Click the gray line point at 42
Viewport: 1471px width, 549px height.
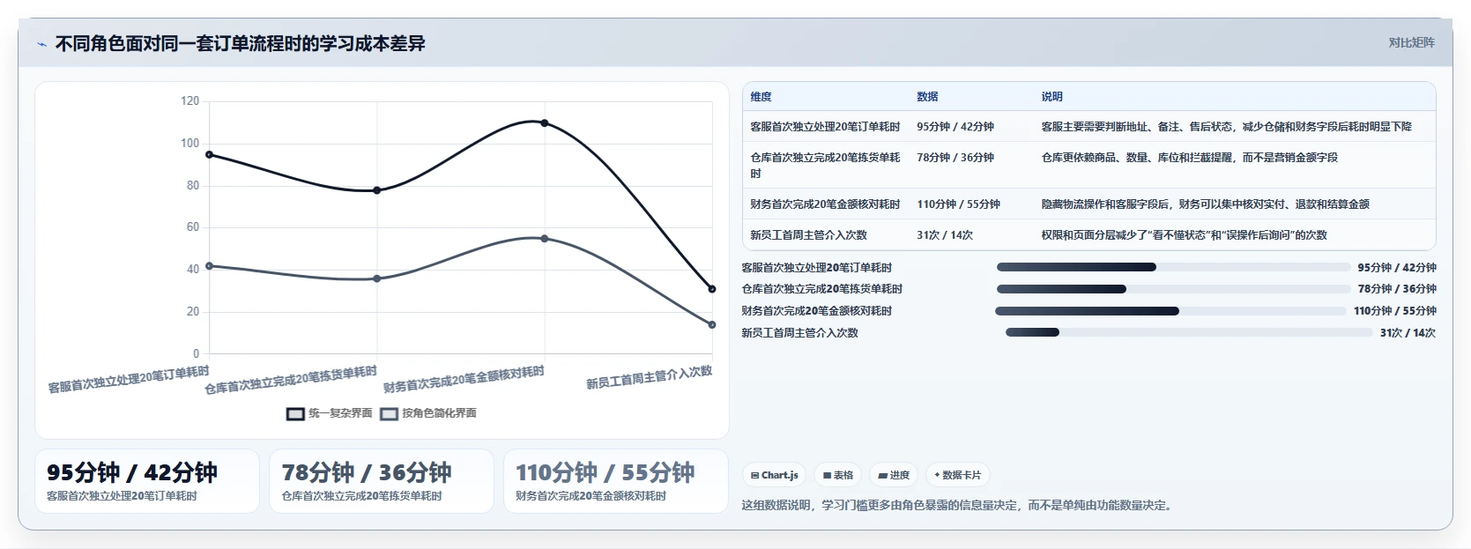pyautogui.click(x=209, y=266)
